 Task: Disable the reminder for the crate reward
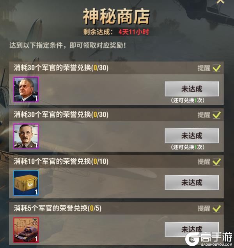coord(216,162)
